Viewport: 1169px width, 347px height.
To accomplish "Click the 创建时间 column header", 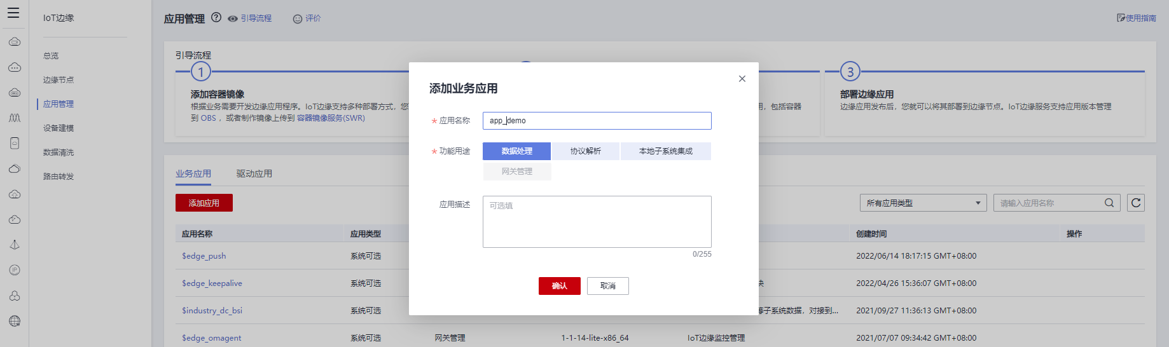I will (871, 234).
